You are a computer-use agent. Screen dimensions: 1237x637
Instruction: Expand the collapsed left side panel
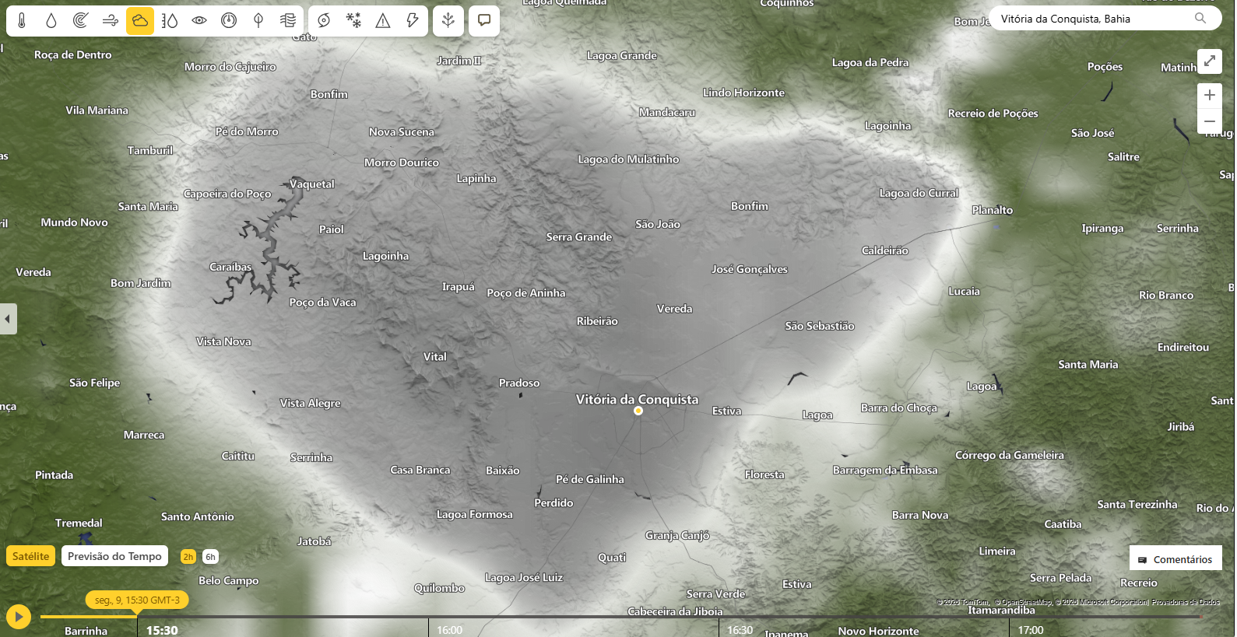pyautogui.click(x=8, y=319)
